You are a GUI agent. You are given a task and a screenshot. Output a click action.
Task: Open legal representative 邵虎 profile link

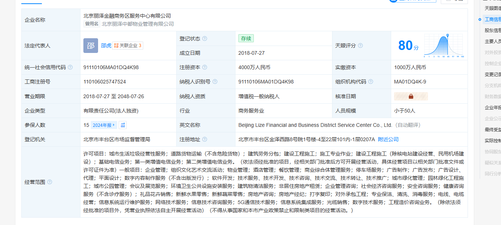[106, 46]
